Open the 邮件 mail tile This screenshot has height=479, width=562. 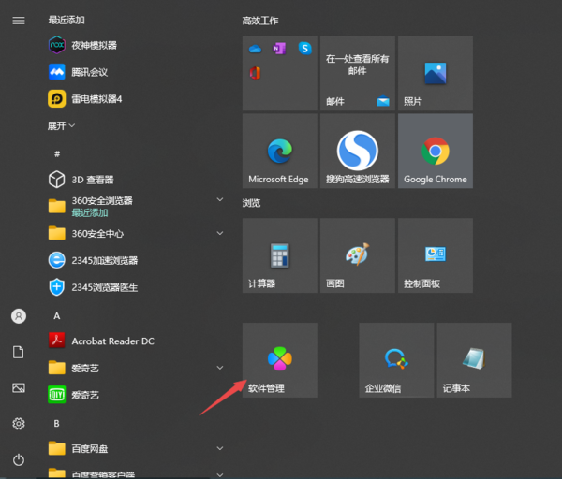coord(357,73)
